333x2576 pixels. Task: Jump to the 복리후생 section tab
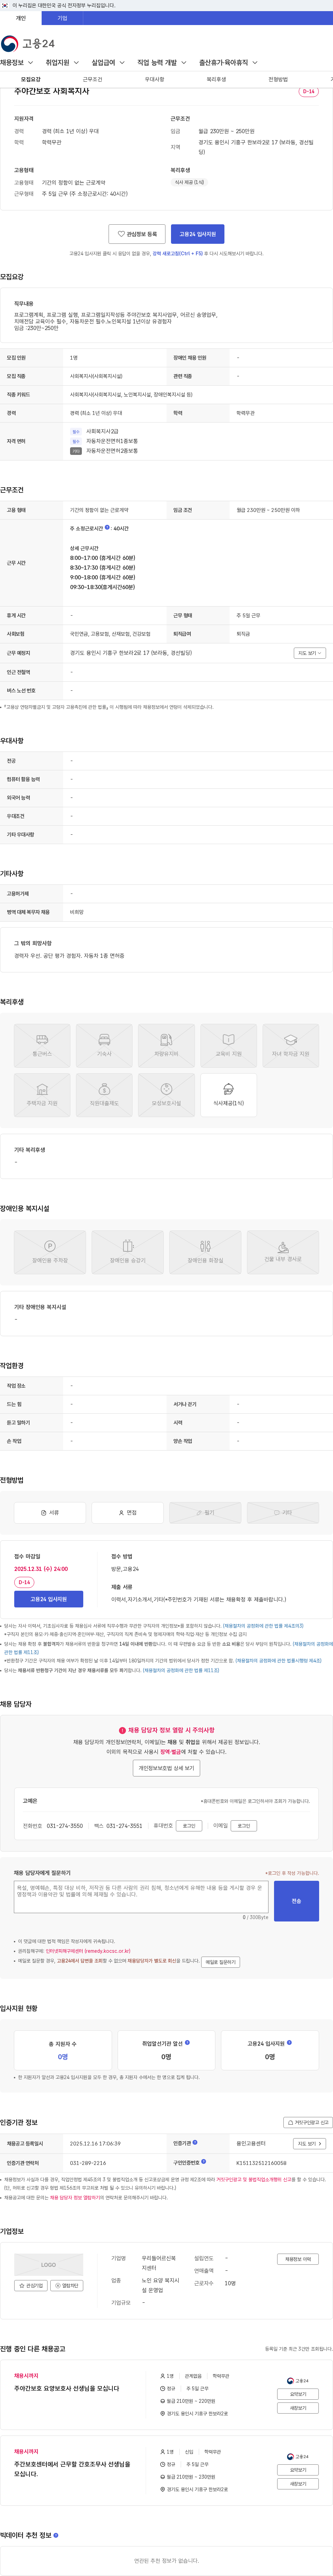click(x=216, y=79)
